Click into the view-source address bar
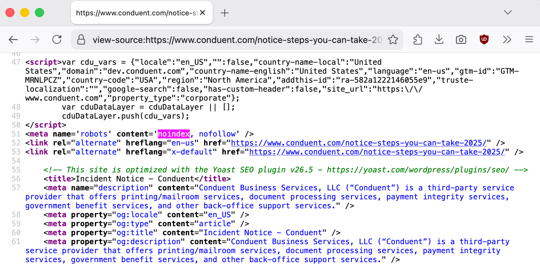The width and height of the screenshot is (540, 265). click(x=237, y=40)
